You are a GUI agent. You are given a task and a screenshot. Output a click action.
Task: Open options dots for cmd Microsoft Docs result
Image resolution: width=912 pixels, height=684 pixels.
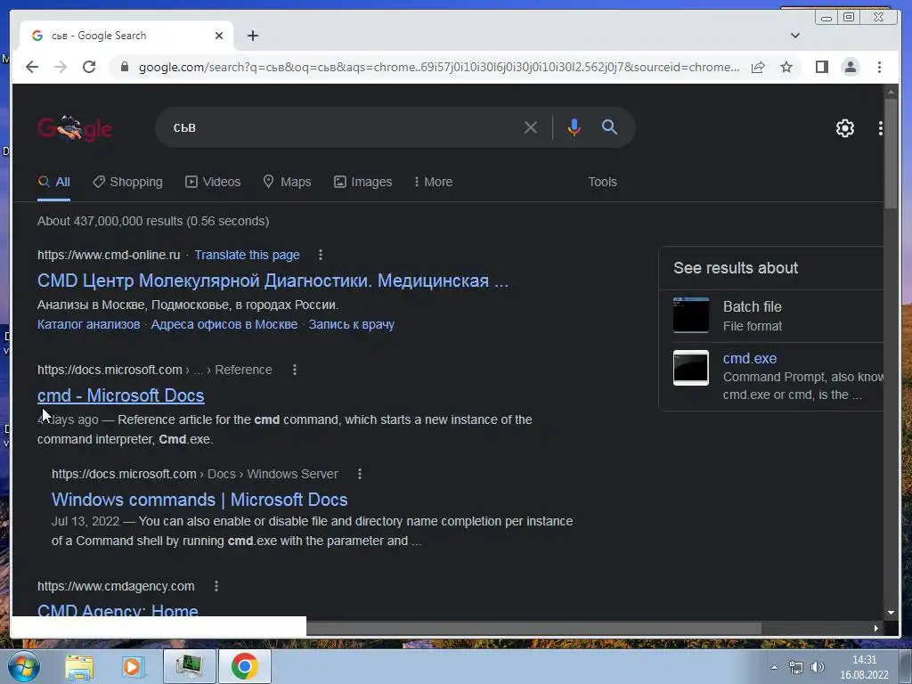tap(295, 370)
